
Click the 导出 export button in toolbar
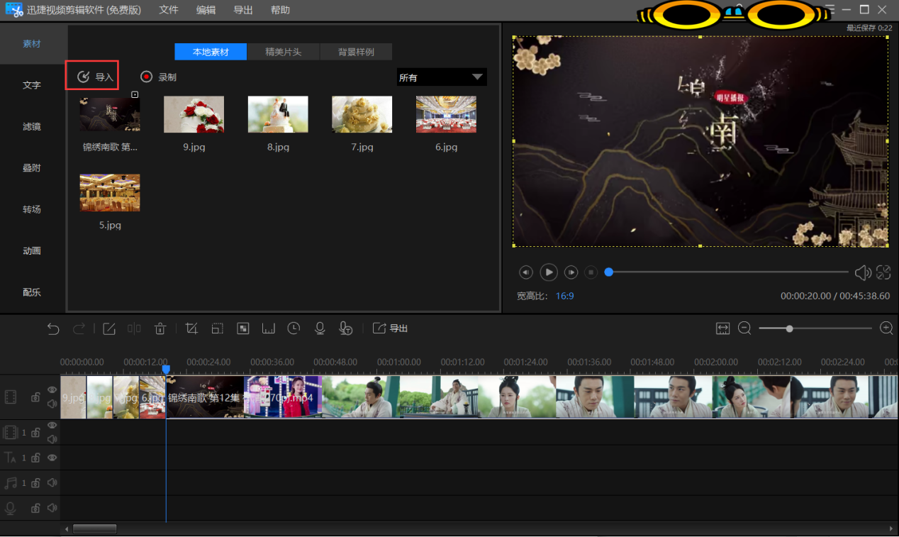point(390,328)
